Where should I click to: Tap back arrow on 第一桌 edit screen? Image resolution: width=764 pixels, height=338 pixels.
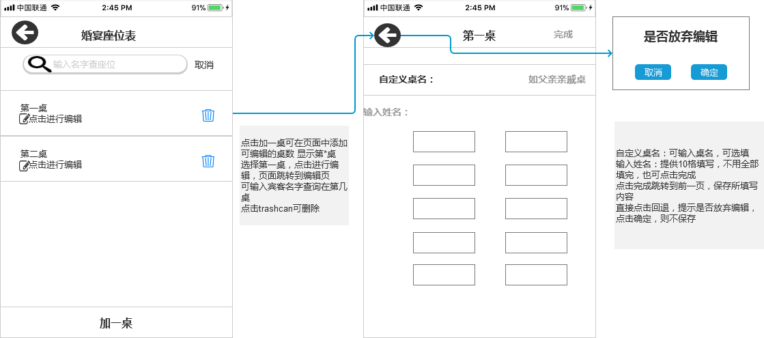point(388,35)
